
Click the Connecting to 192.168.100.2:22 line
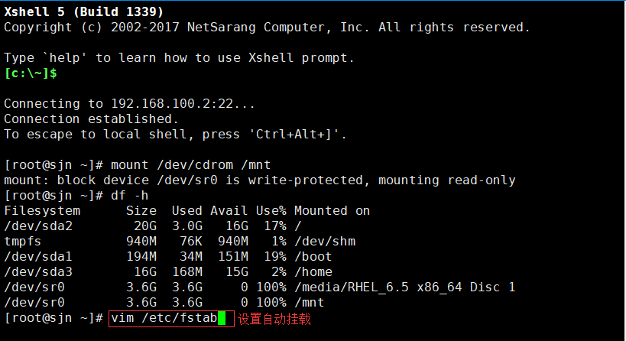pos(129,104)
